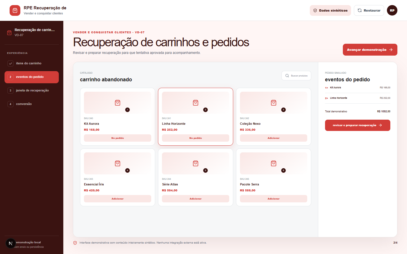Click the bag icon on Série Atlas card
The height and width of the screenshot is (254, 407).
[x=196, y=163]
